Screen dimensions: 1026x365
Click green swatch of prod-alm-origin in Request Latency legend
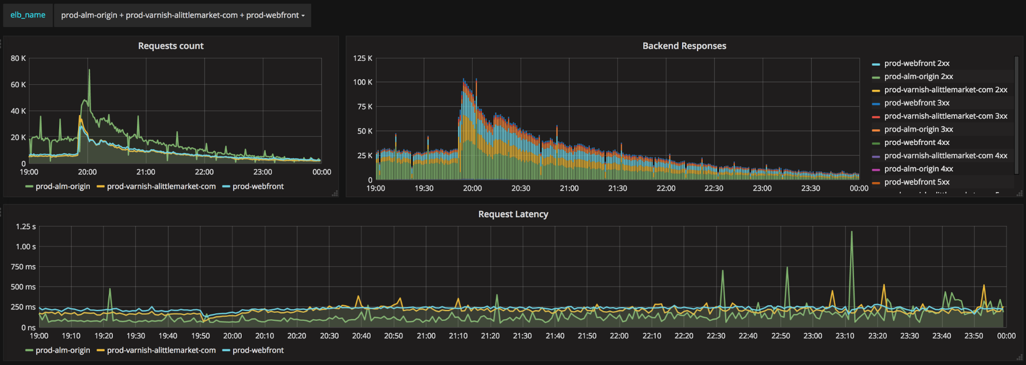29,351
